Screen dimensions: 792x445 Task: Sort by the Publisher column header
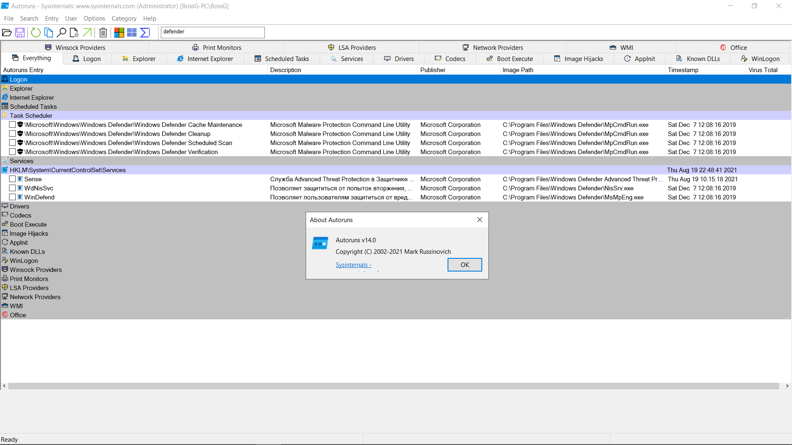click(x=458, y=70)
